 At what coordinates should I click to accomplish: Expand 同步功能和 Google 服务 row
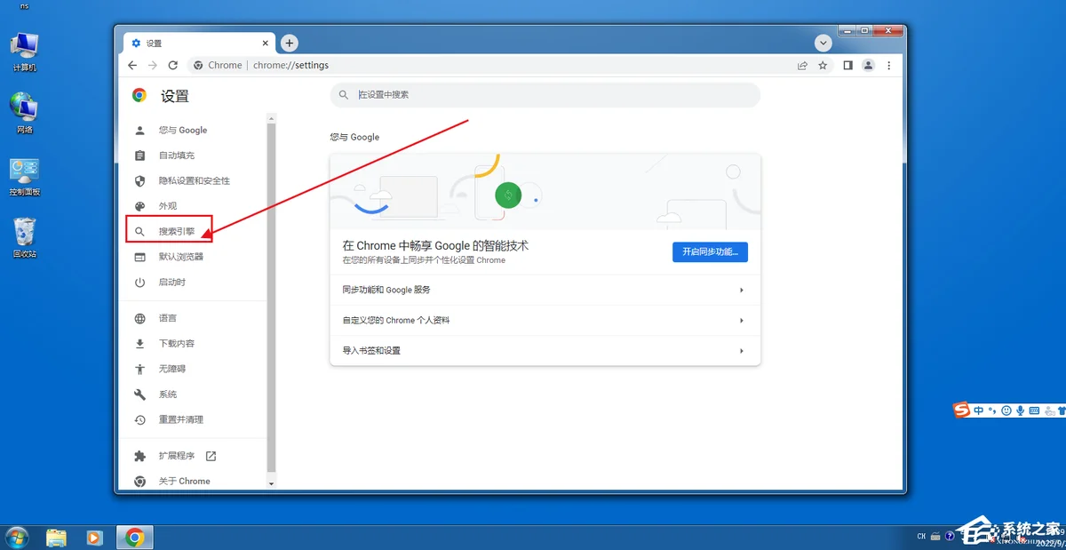tap(545, 290)
